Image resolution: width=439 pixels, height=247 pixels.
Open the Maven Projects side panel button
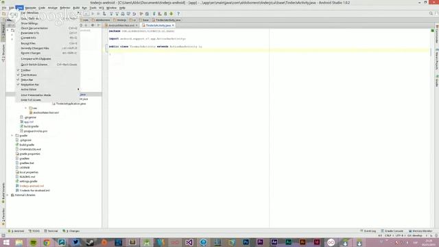[x=436, y=59]
